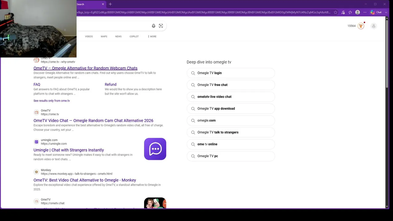The height and width of the screenshot is (221, 393).
Task: Open the browser Settings and more menu
Action: pos(365,12)
